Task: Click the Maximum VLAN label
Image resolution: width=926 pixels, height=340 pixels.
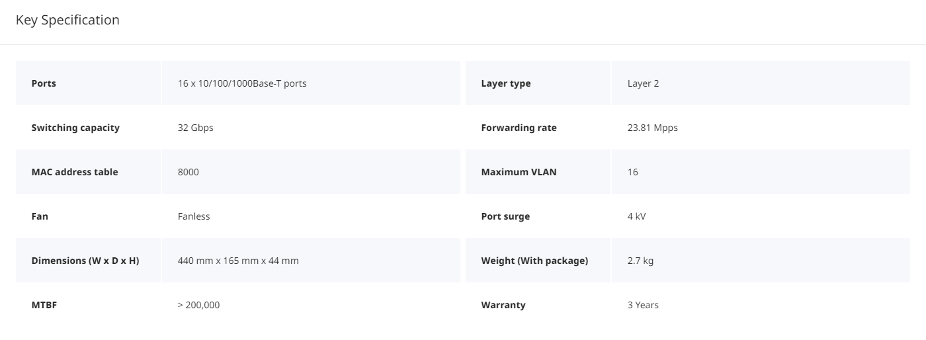Action: [519, 172]
